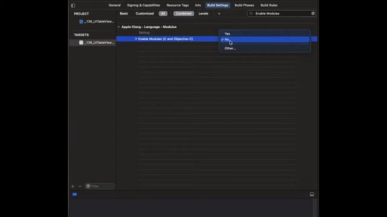Screen dimensions: 387x217
Task: Toggle the debug console pane icon
Action: point(312,194)
